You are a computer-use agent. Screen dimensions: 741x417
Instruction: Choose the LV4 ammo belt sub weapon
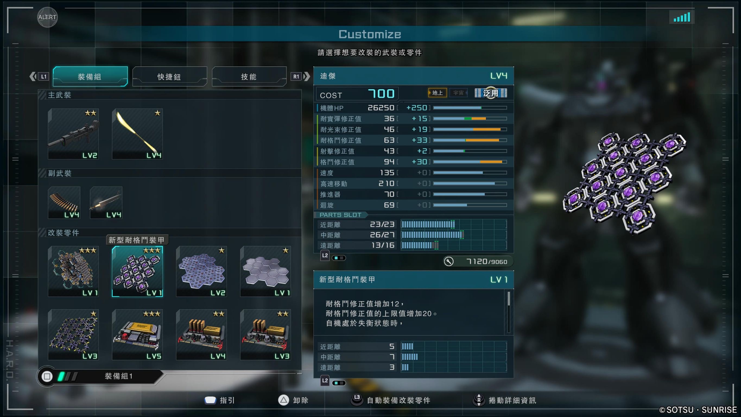tap(64, 203)
